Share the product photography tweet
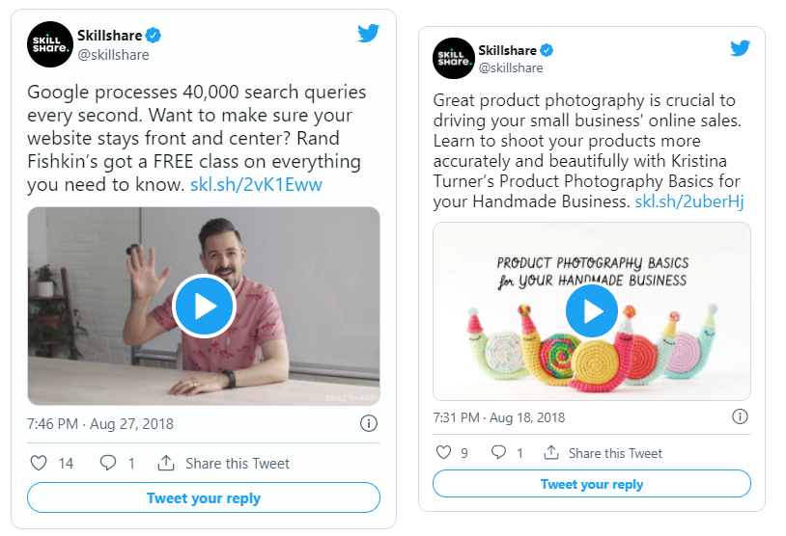Image resolution: width=786 pixels, height=536 pixels. click(603, 452)
